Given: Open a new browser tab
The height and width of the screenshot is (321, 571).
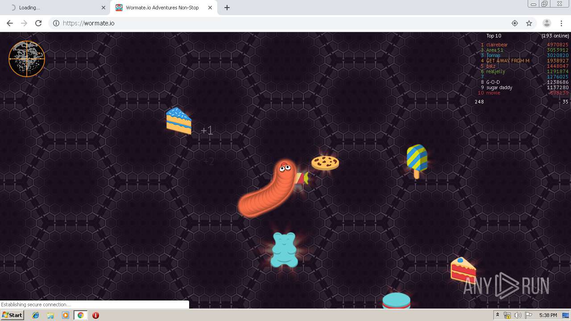Looking at the screenshot, I should (x=227, y=8).
